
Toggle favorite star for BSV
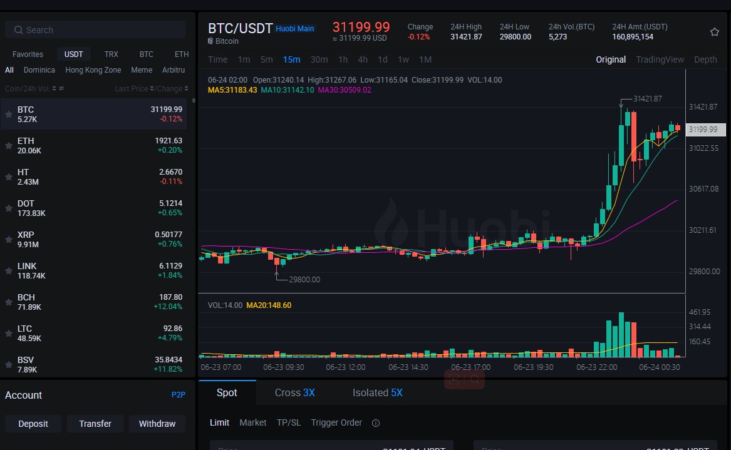tap(8, 364)
